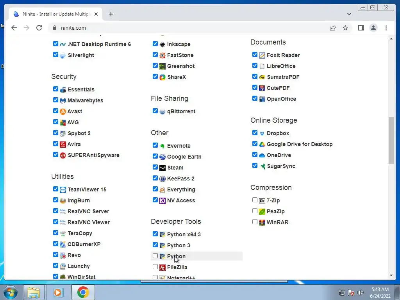Click the WinRAR books icon

(x=262, y=222)
